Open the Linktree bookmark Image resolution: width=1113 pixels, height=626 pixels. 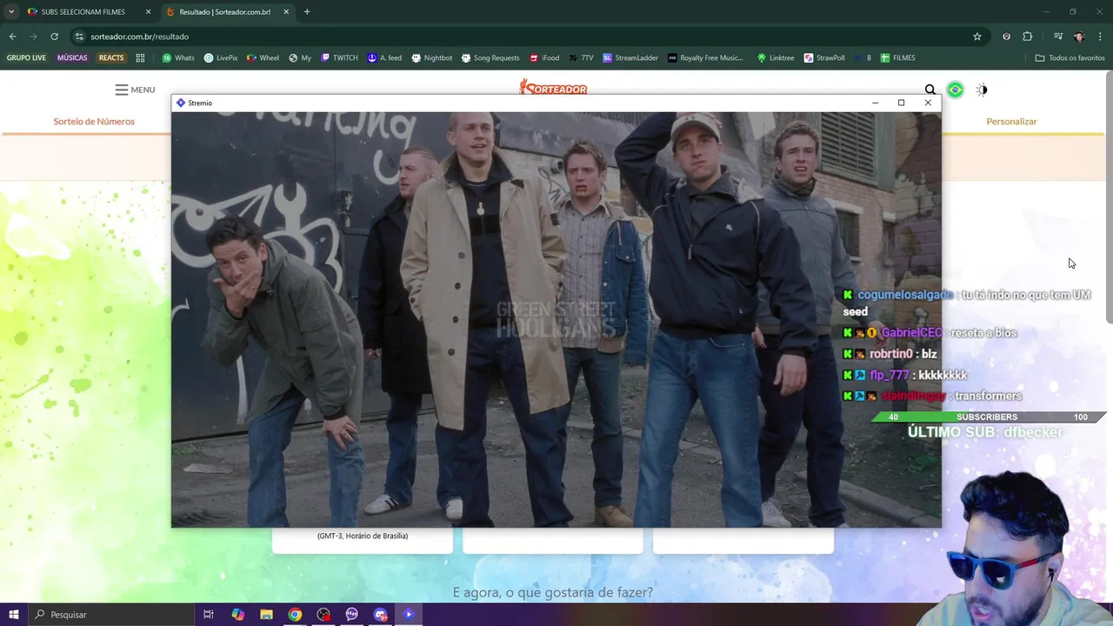click(775, 58)
